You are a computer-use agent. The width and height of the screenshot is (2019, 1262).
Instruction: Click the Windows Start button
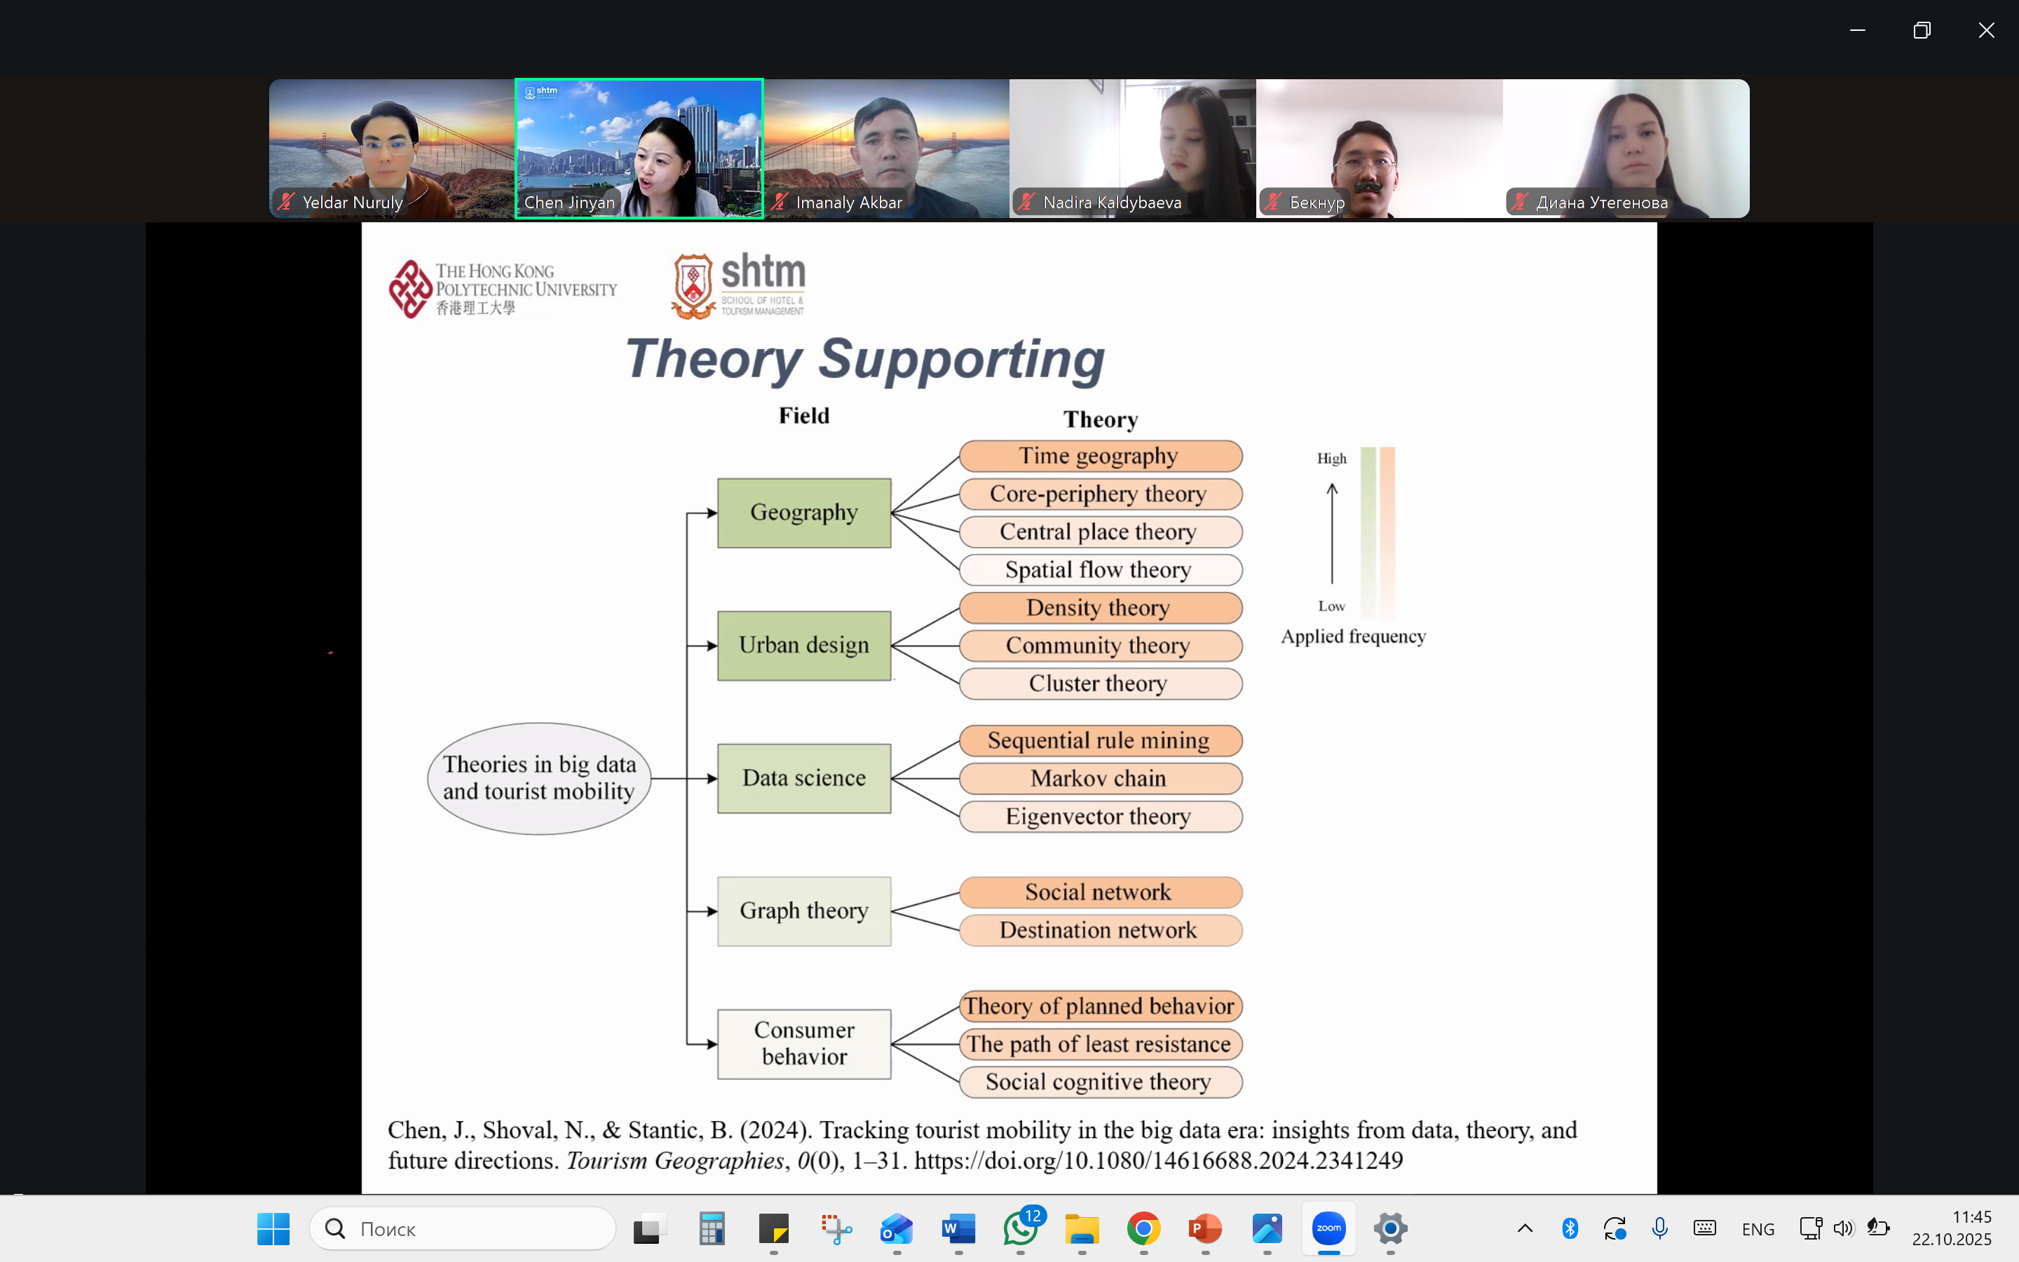(x=273, y=1228)
